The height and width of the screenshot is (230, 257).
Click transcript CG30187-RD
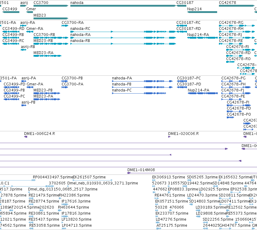pyautogui.click(x=182, y=32)
